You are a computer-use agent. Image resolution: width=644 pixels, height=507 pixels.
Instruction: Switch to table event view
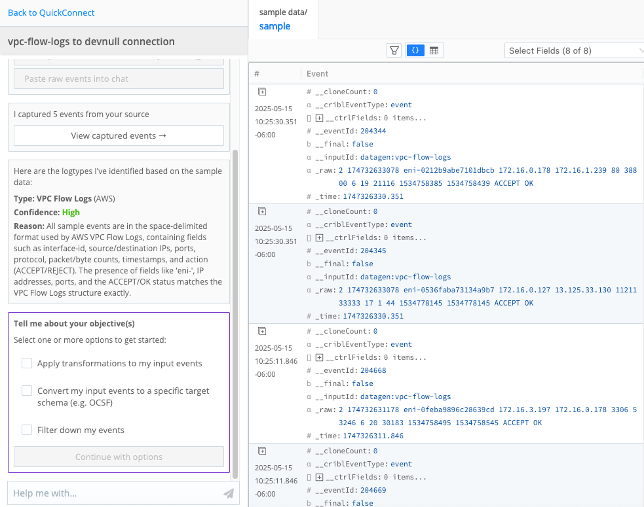(434, 50)
